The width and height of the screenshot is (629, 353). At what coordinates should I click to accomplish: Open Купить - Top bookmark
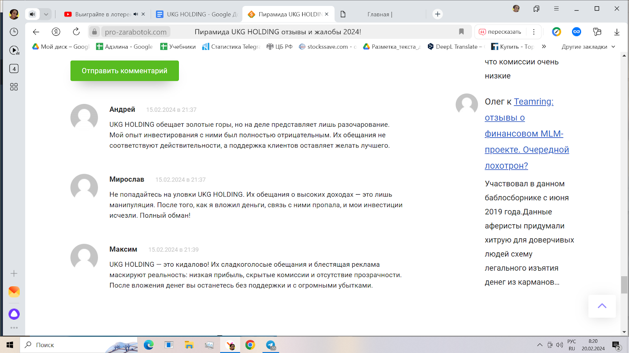click(x=513, y=46)
